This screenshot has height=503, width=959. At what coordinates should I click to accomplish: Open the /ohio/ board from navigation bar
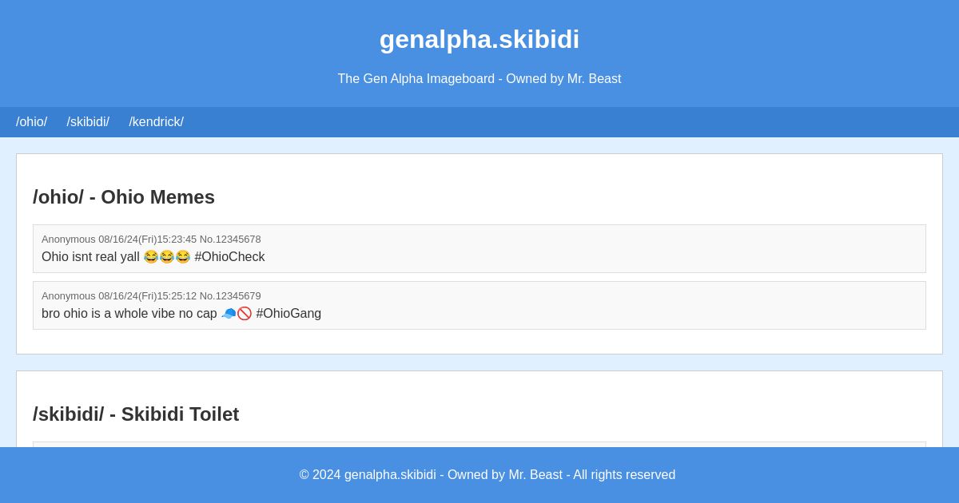[31, 122]
